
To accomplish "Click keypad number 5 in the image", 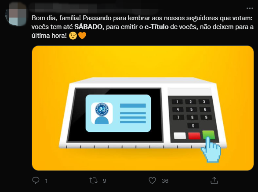I will [x=191, y=109].
